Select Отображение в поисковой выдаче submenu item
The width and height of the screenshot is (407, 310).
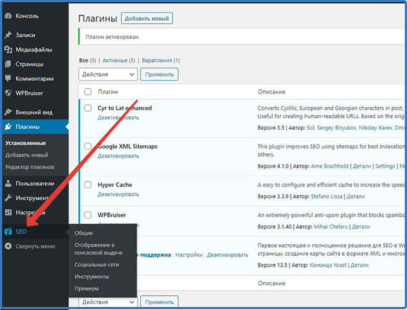click(98, 249)
